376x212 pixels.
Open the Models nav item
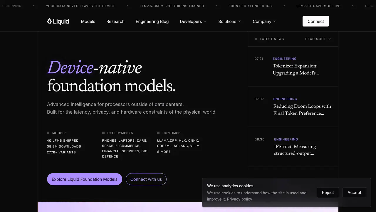[88, 21]
